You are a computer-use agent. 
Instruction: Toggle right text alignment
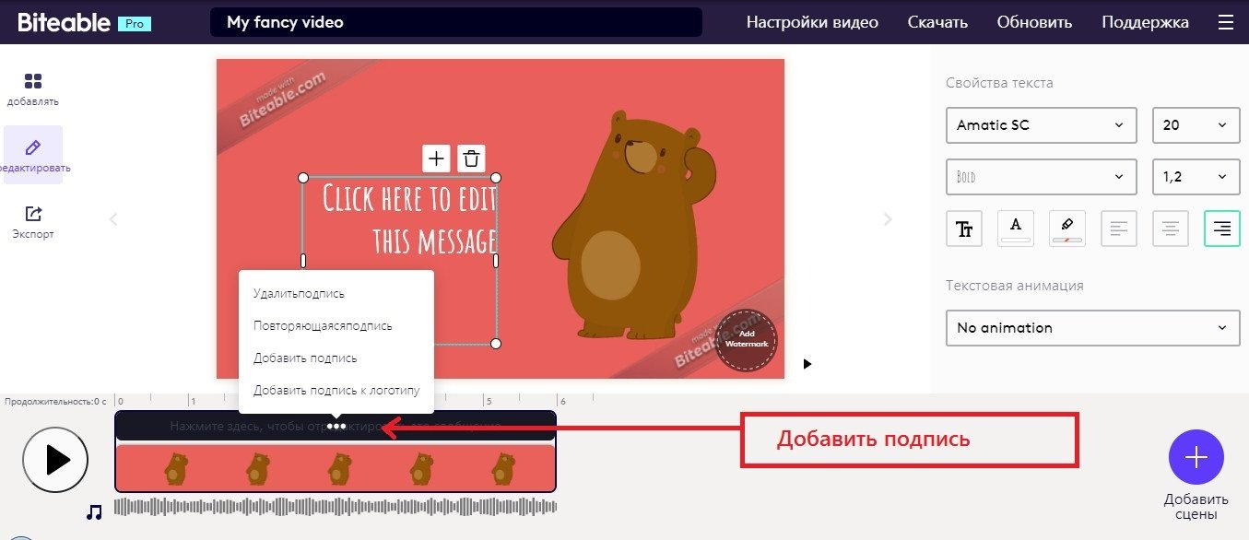[1222, 229]
